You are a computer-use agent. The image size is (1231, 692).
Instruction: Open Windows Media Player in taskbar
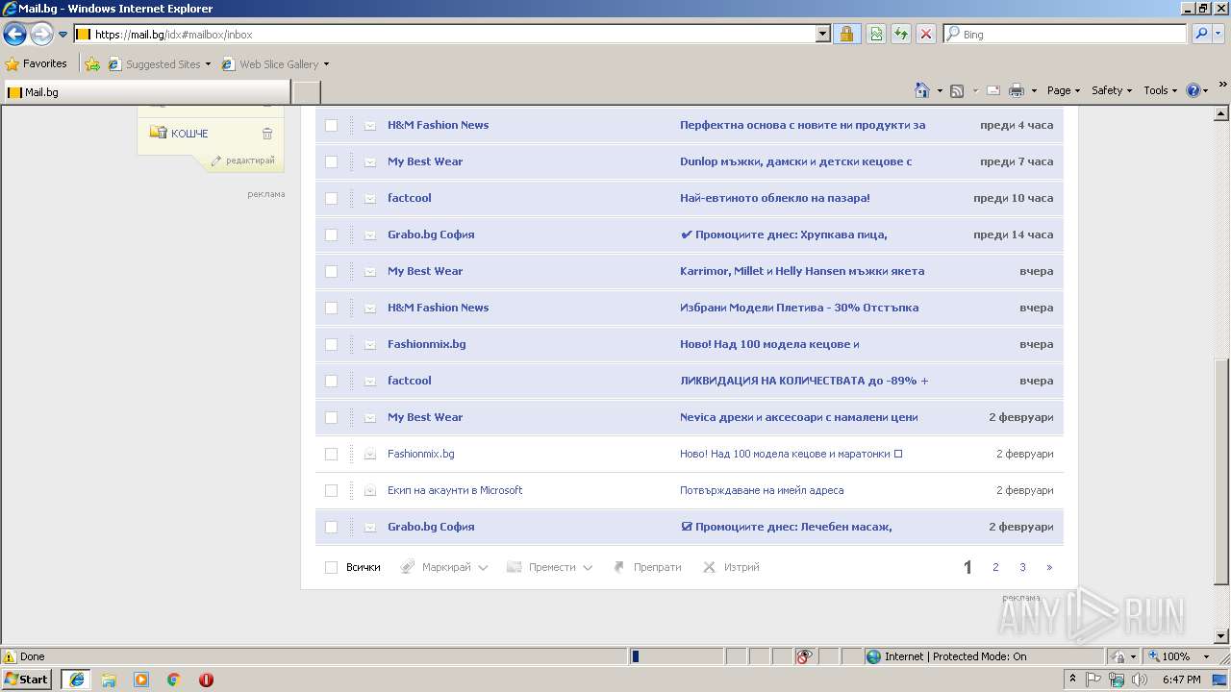point(141,680)
